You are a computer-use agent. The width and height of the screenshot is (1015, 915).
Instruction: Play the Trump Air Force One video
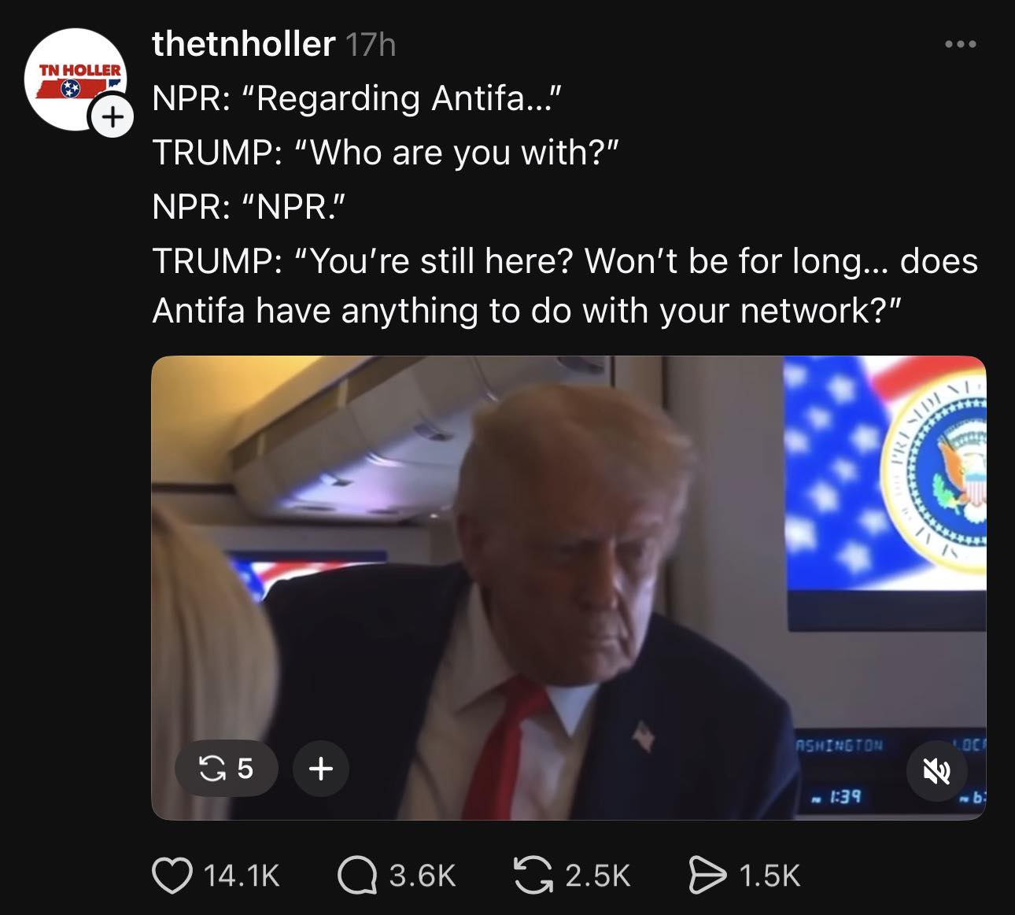point(568,588)
